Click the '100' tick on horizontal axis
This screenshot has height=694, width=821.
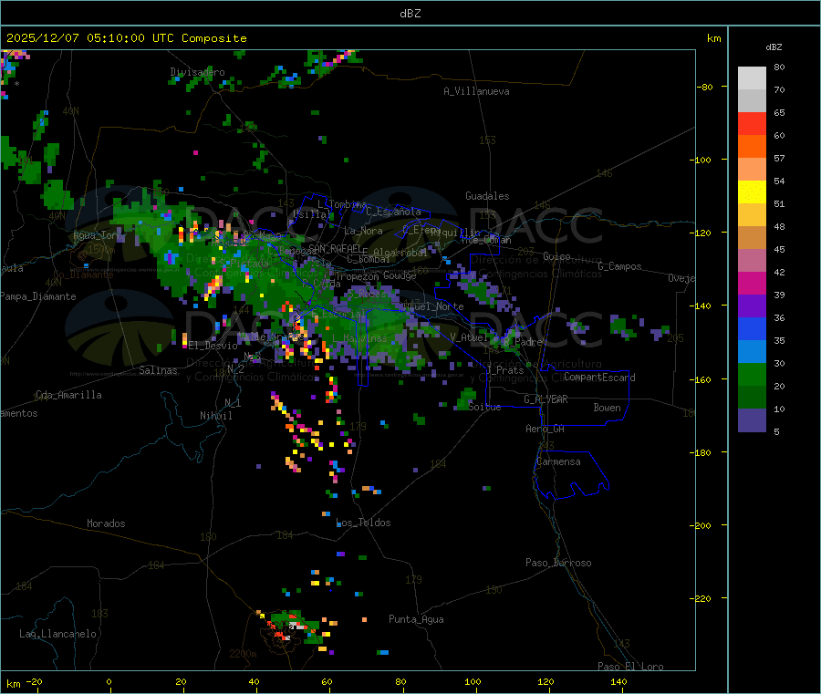point(473,681)
